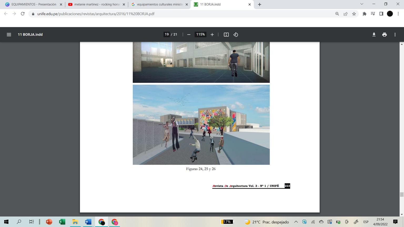The width and height of the screenshot is (404, 227).
Task: Open Windows taskbar search
Action: [x=19, y=222]
